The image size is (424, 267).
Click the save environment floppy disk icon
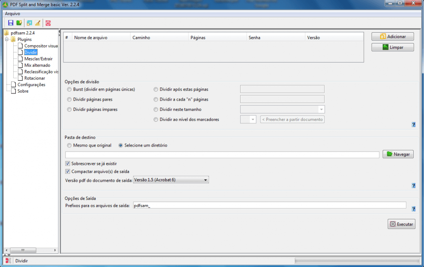[10, 23]
